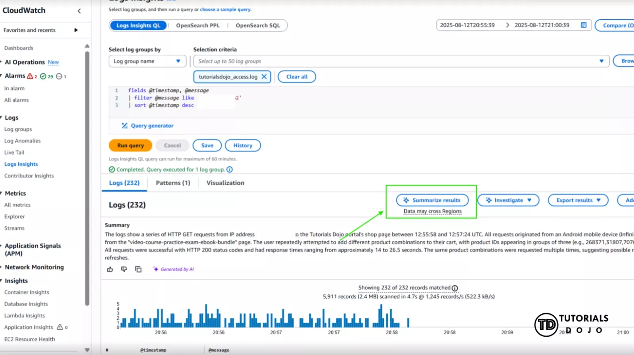Click sidebar scrollbar down arrow
This screenshot has width=634, height=355.
(87, 350)
